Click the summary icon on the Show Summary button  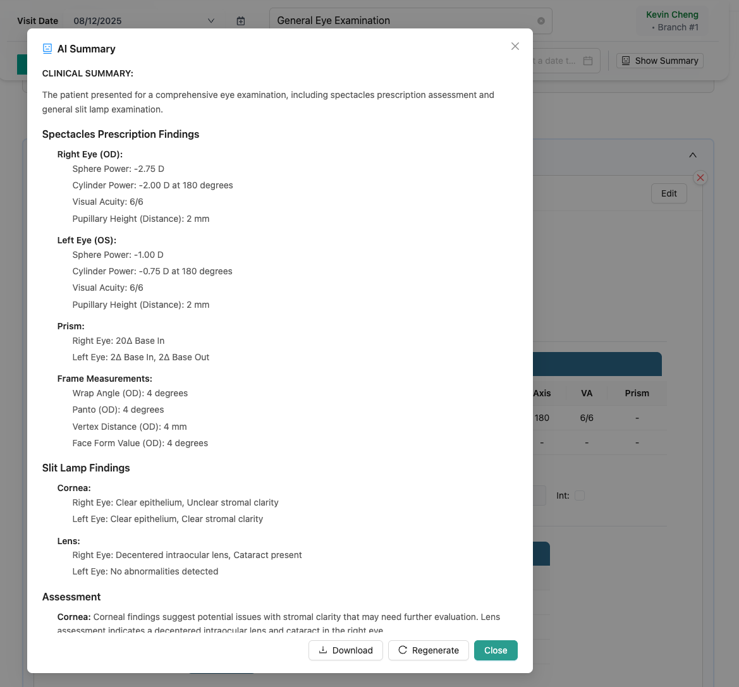[626, 60]
